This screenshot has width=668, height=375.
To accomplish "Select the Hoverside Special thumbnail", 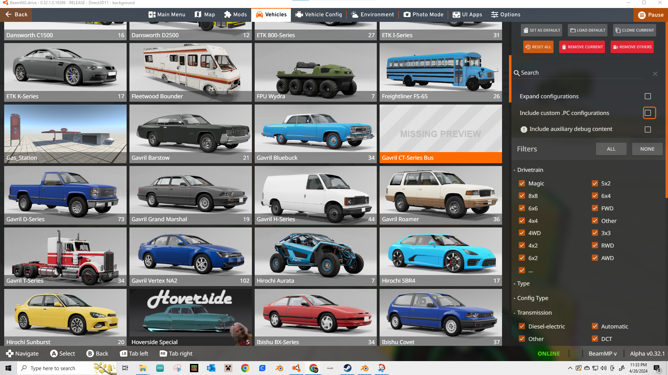I will [191, 317].
